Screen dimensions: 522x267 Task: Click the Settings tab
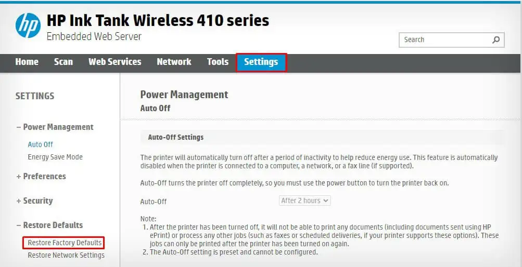tap(261, 62)
